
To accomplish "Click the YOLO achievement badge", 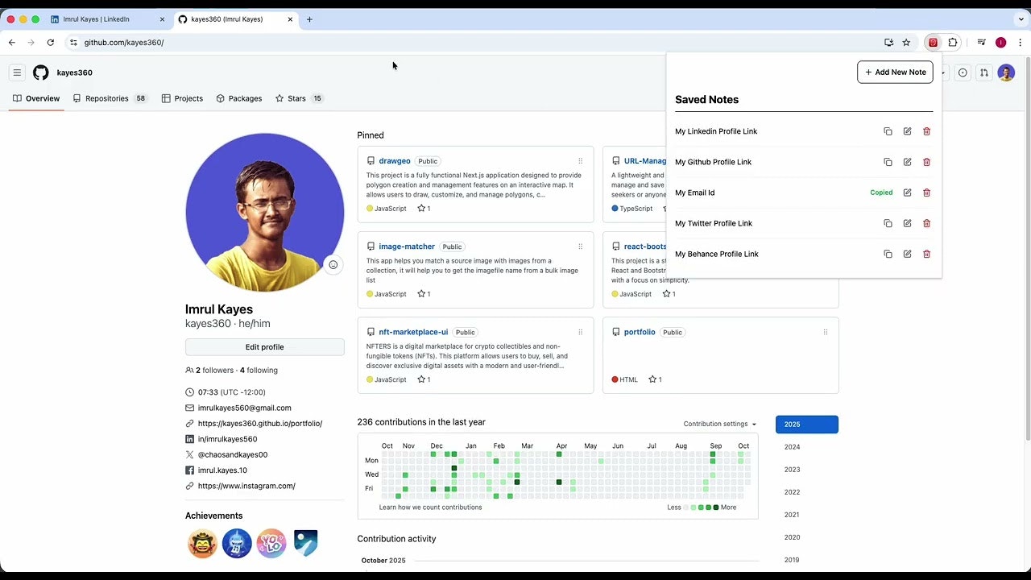I will coord(271,543).
